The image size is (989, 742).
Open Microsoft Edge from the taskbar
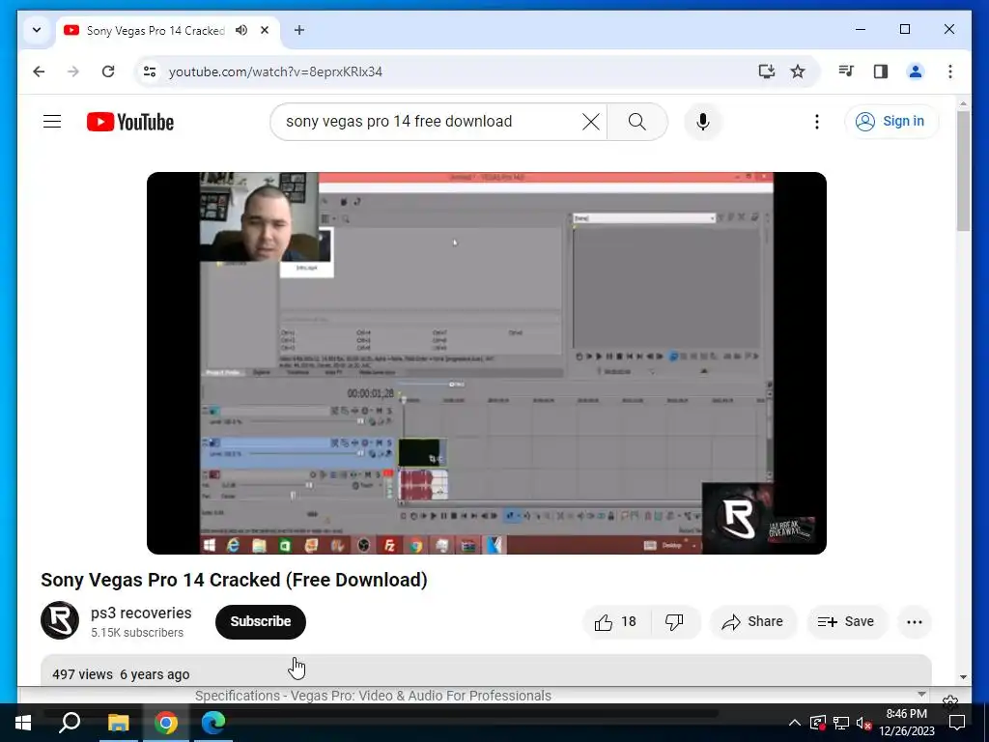[213, 723]
